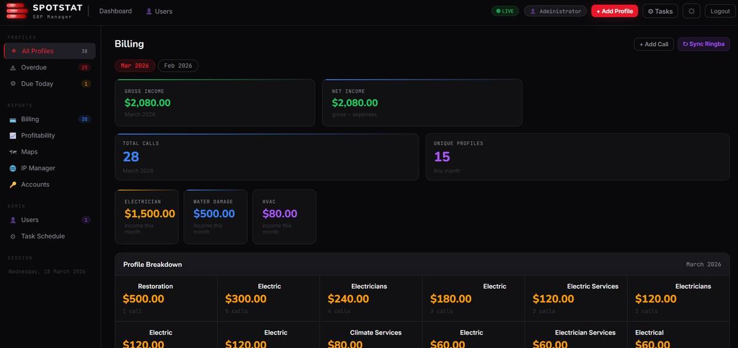Open the Administrator account badge

click(x=555, y=11)
